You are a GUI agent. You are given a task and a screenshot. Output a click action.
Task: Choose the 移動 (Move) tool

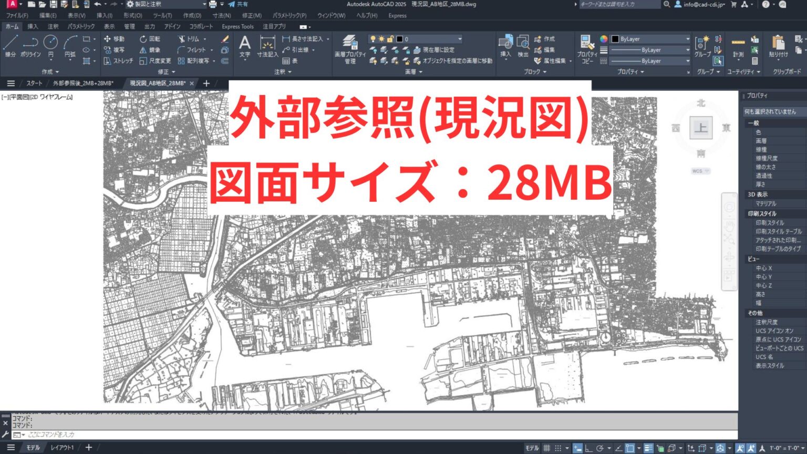coord(114,39)
